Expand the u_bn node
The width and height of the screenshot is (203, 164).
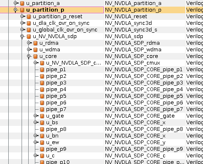click(x=35, y=135)
